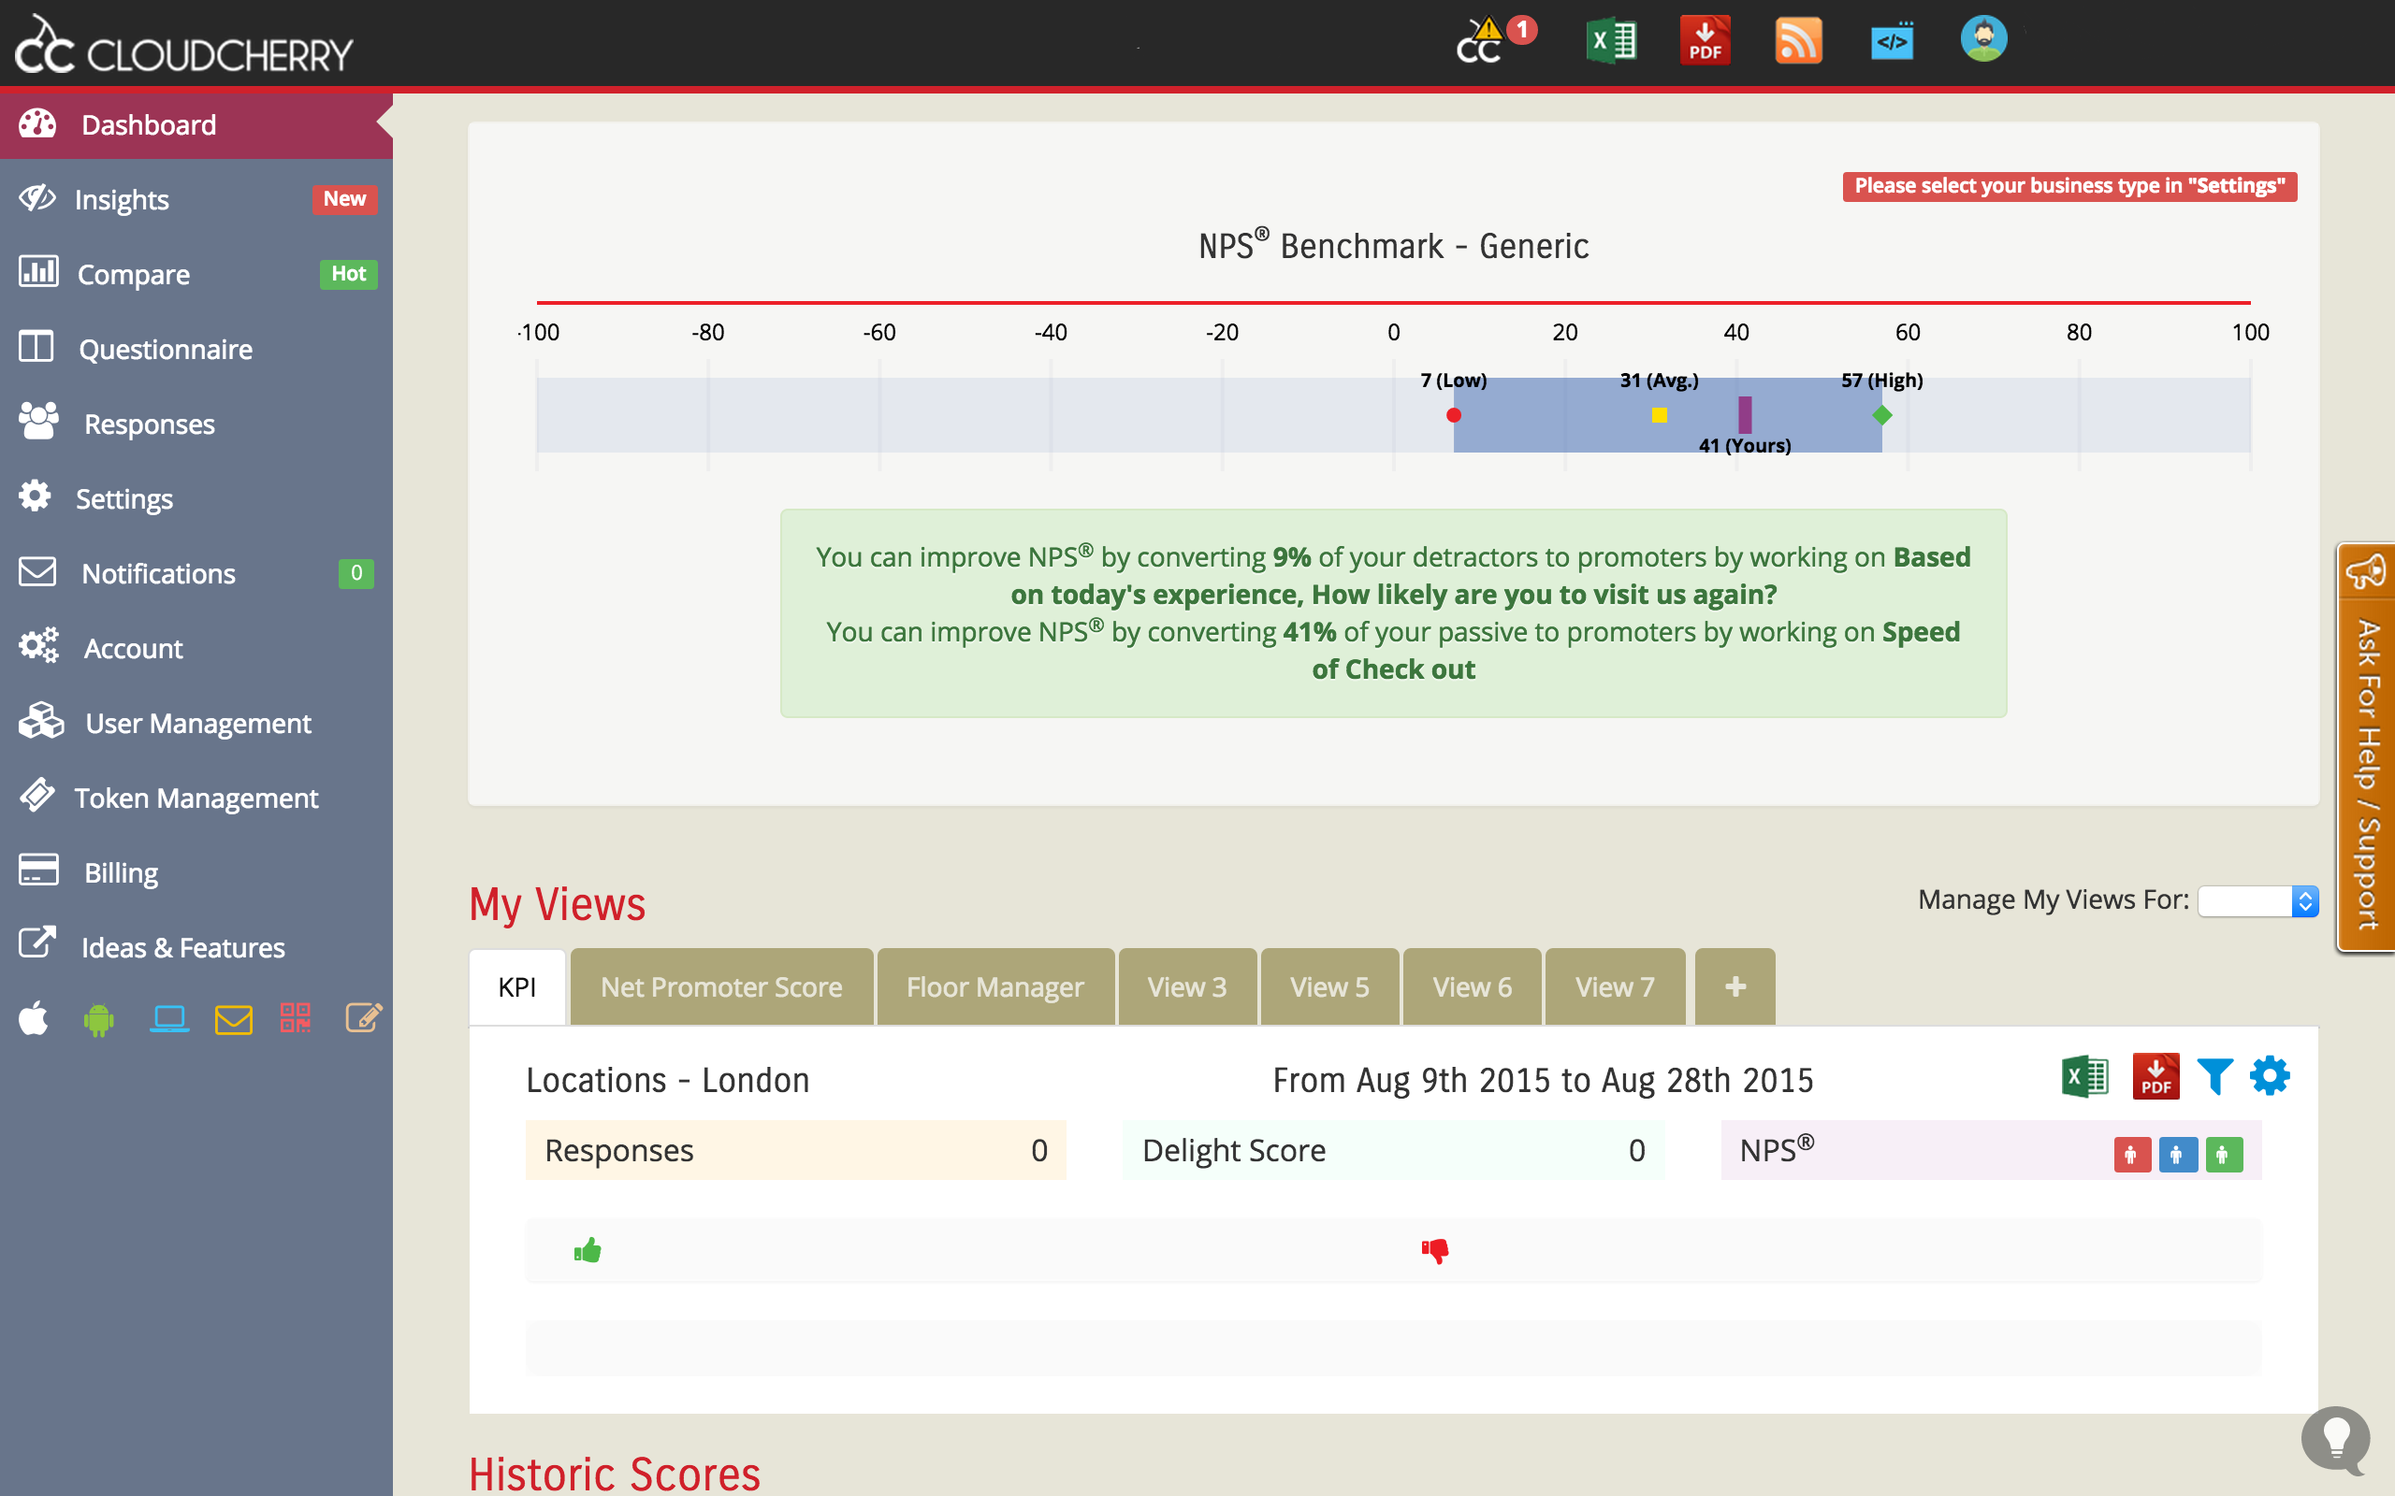2395x1496 pixels.
Task: Click the Android app icon in sidebar
Action: pos(99,1019)
